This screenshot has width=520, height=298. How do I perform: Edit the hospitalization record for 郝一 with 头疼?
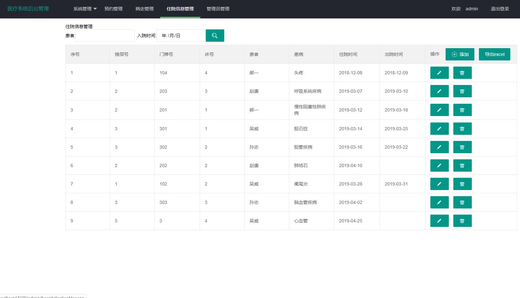click(x=439, y=72)
